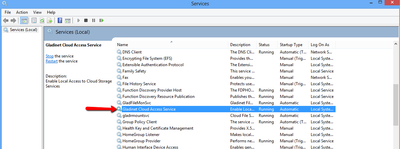Click the Restart Service toolbar icon
Image resolution: width=400 pixels, height=149 pixels.
pos(102,20)
